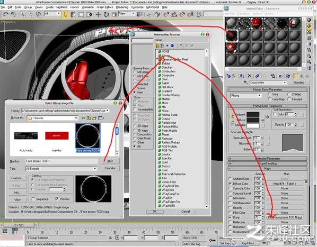Toggle the Bump map checkbox
This screenshot has width=317, height=247.
[230, 217]
